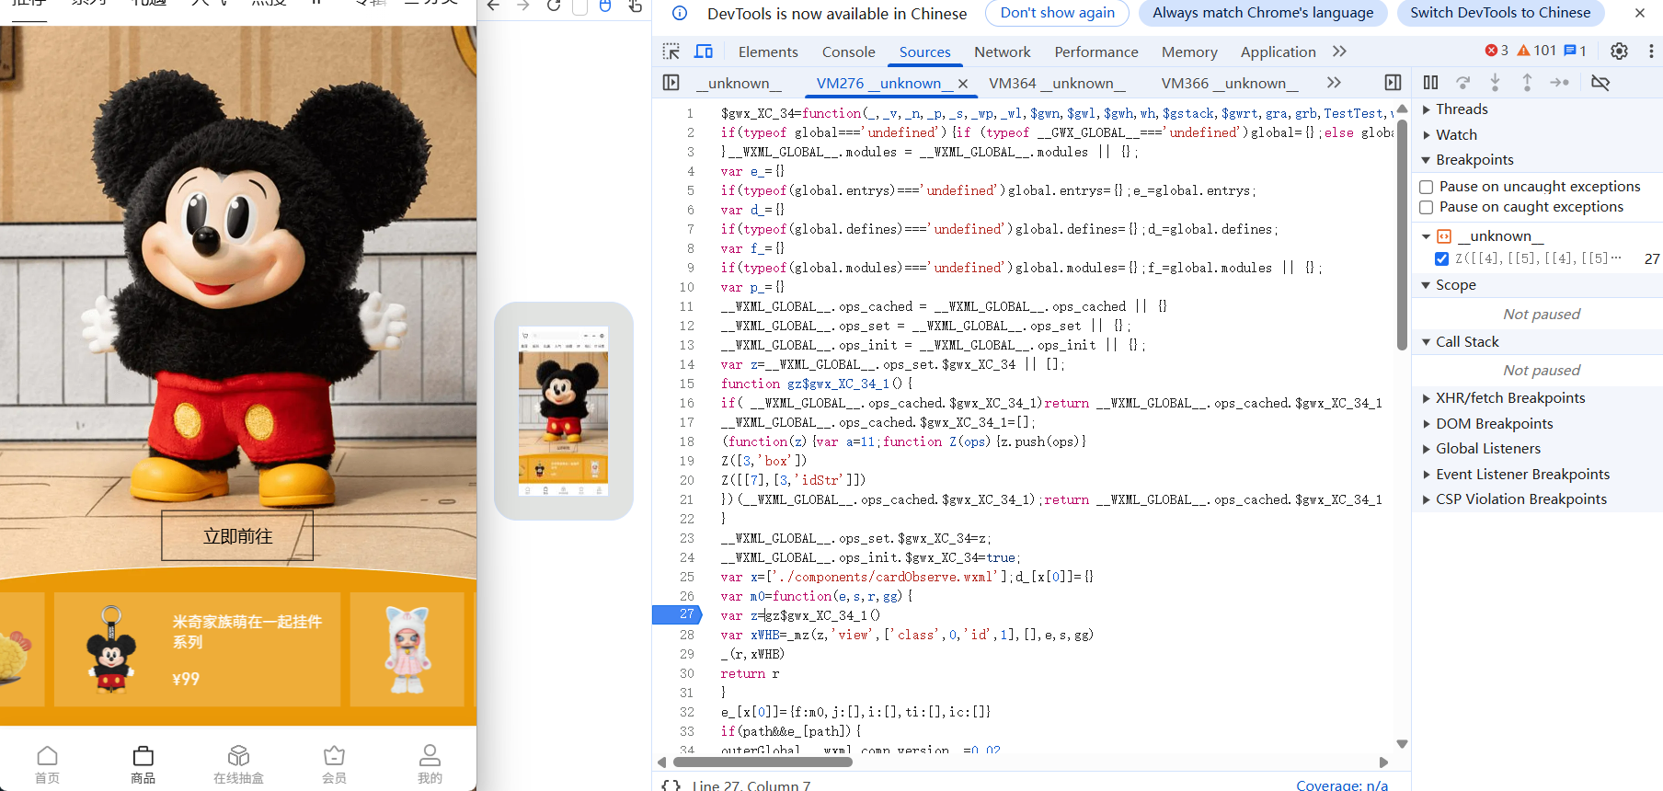This screenshot has height=791, width=1663.
Task: Click the deactivate breakpoints icon
Action: pyautogui.click(x=1600, y=83)
